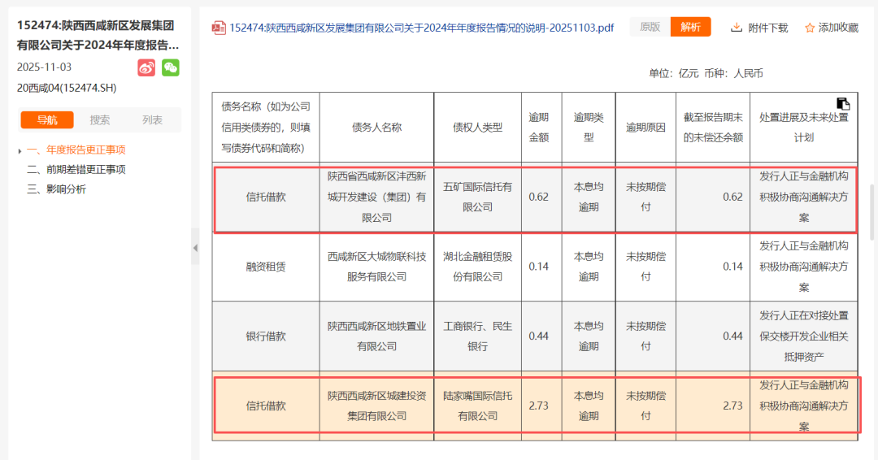This screenshot has width=878, height=460.
Task: Click 发行人正在对接处置保交楼开发企业相关抵押资产 cell
Action: point(803,336)
